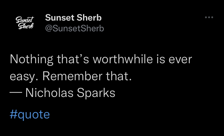Screen dimensions: 224x136
Task: Click the first name "Nicholas" in the attribution
Action: pyautogui.click(x=49, y=93)
